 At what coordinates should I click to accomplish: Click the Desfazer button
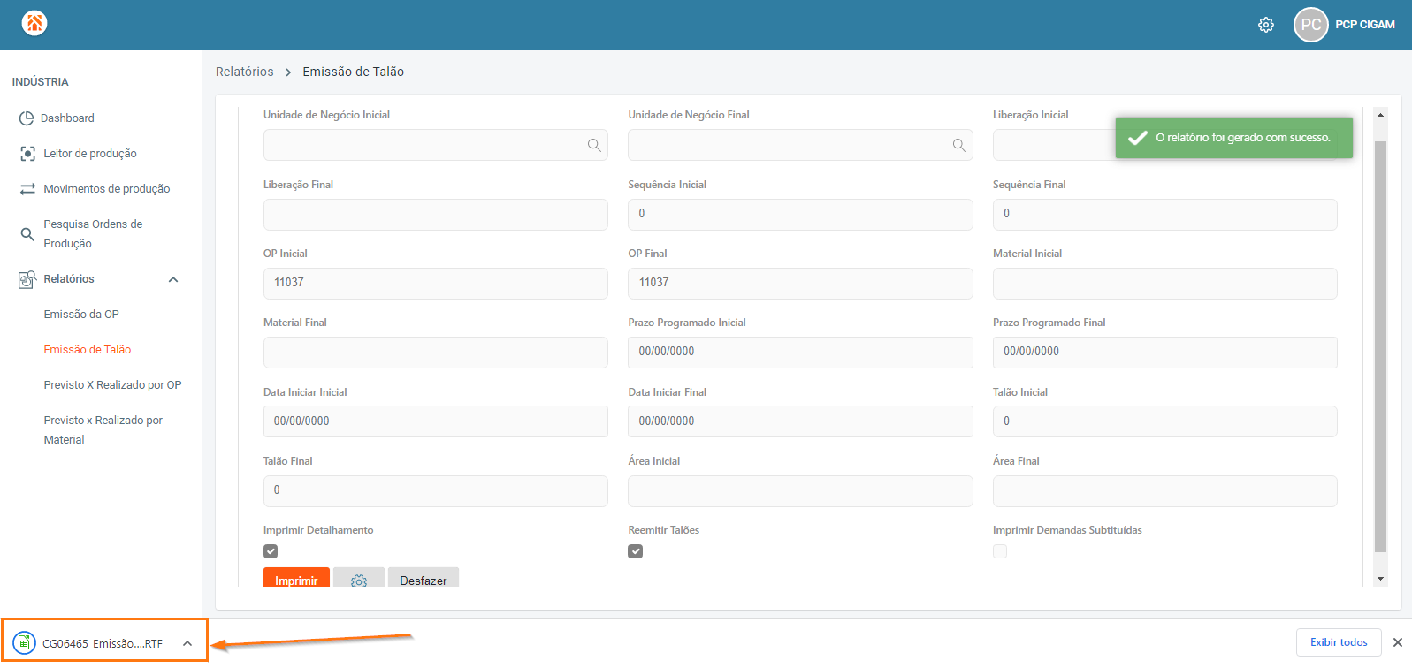424,578
